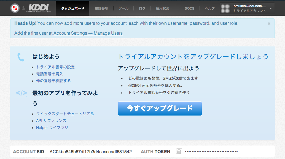Click the 今すぐアップグレード button
The height and width of the screenshot is (159, 285).
[x=160, y=109]
